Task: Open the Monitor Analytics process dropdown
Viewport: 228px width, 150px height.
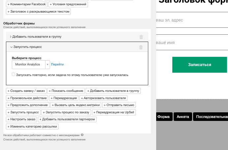Action: coord(31,64)
